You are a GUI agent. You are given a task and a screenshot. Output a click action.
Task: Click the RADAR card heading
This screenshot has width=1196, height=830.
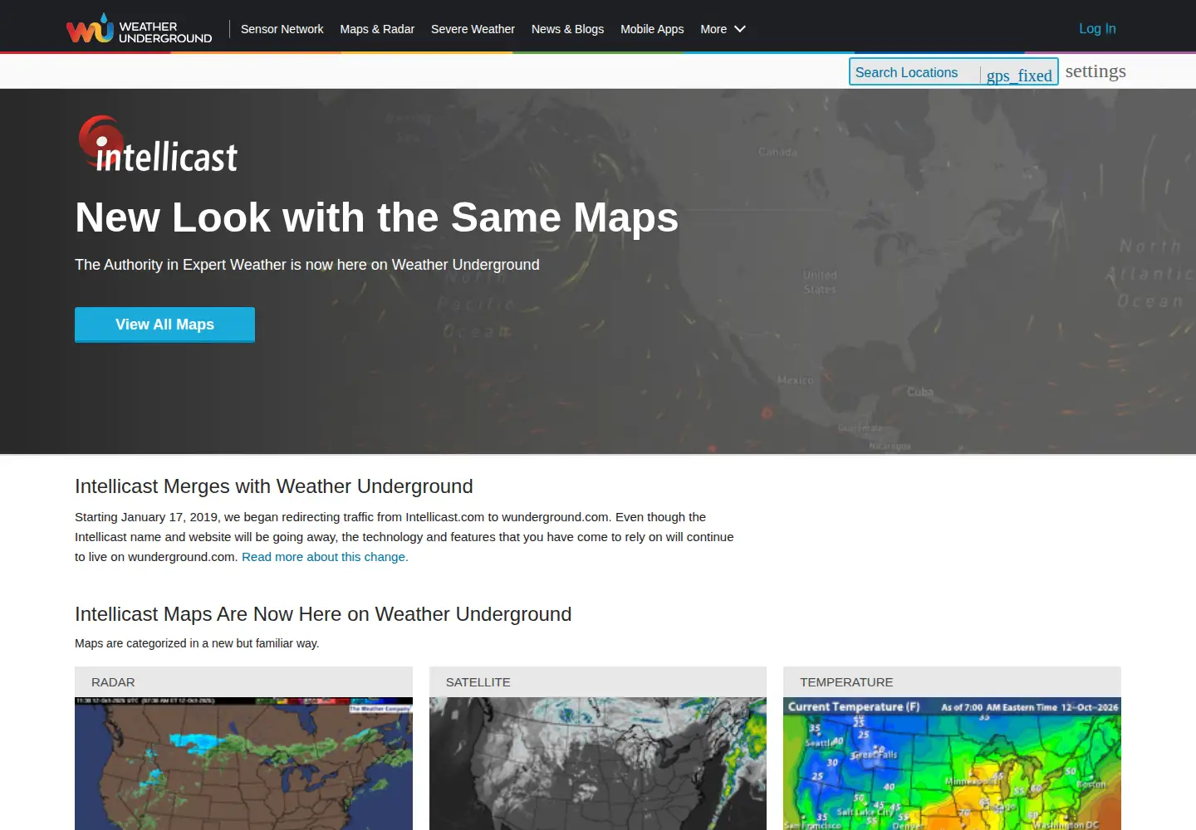[x=113, y=682]
